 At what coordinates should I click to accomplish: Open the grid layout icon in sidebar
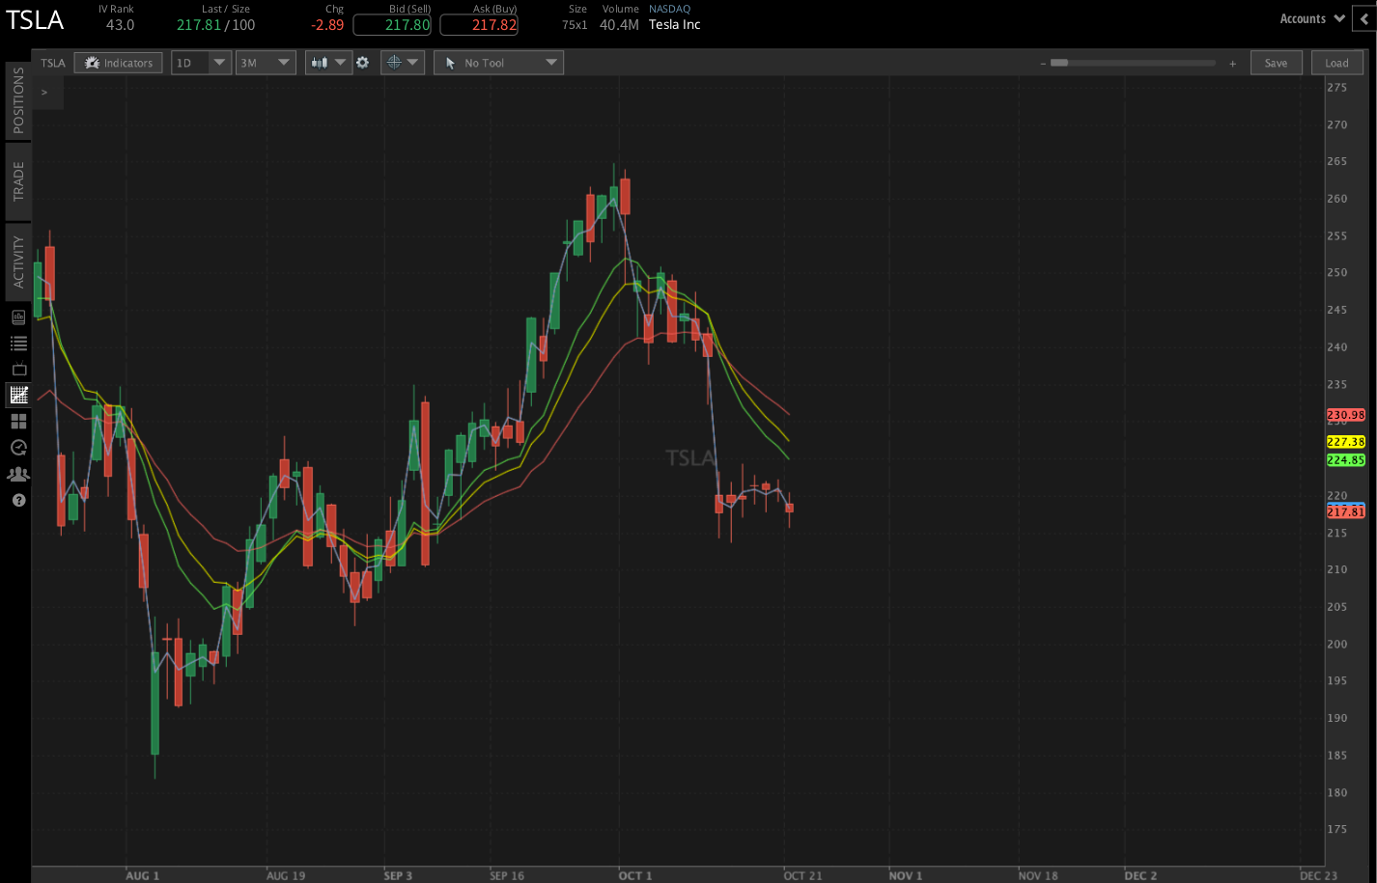point(16,421)
